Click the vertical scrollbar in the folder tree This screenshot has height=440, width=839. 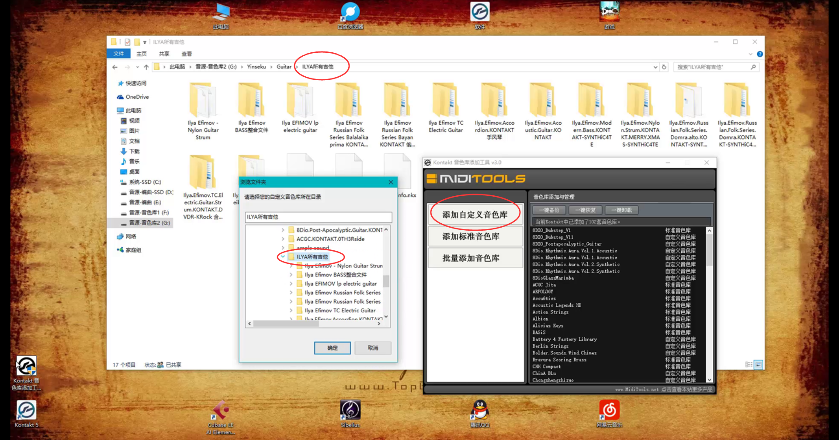(386, 281)
